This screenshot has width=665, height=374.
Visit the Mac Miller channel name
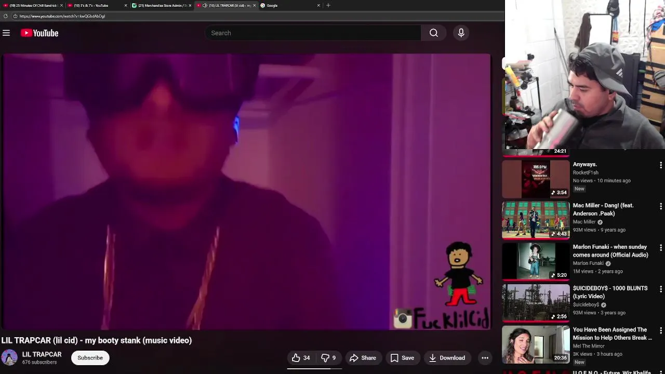[584, 222]
